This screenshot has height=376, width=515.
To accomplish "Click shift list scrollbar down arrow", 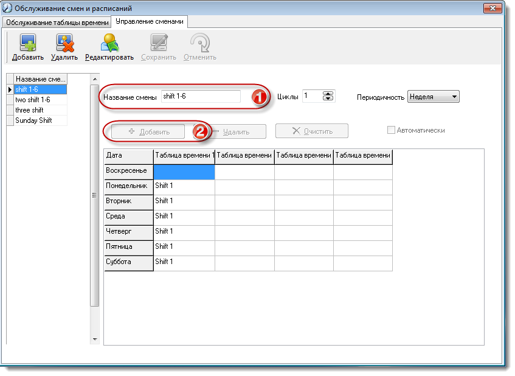I will [95, 339].
